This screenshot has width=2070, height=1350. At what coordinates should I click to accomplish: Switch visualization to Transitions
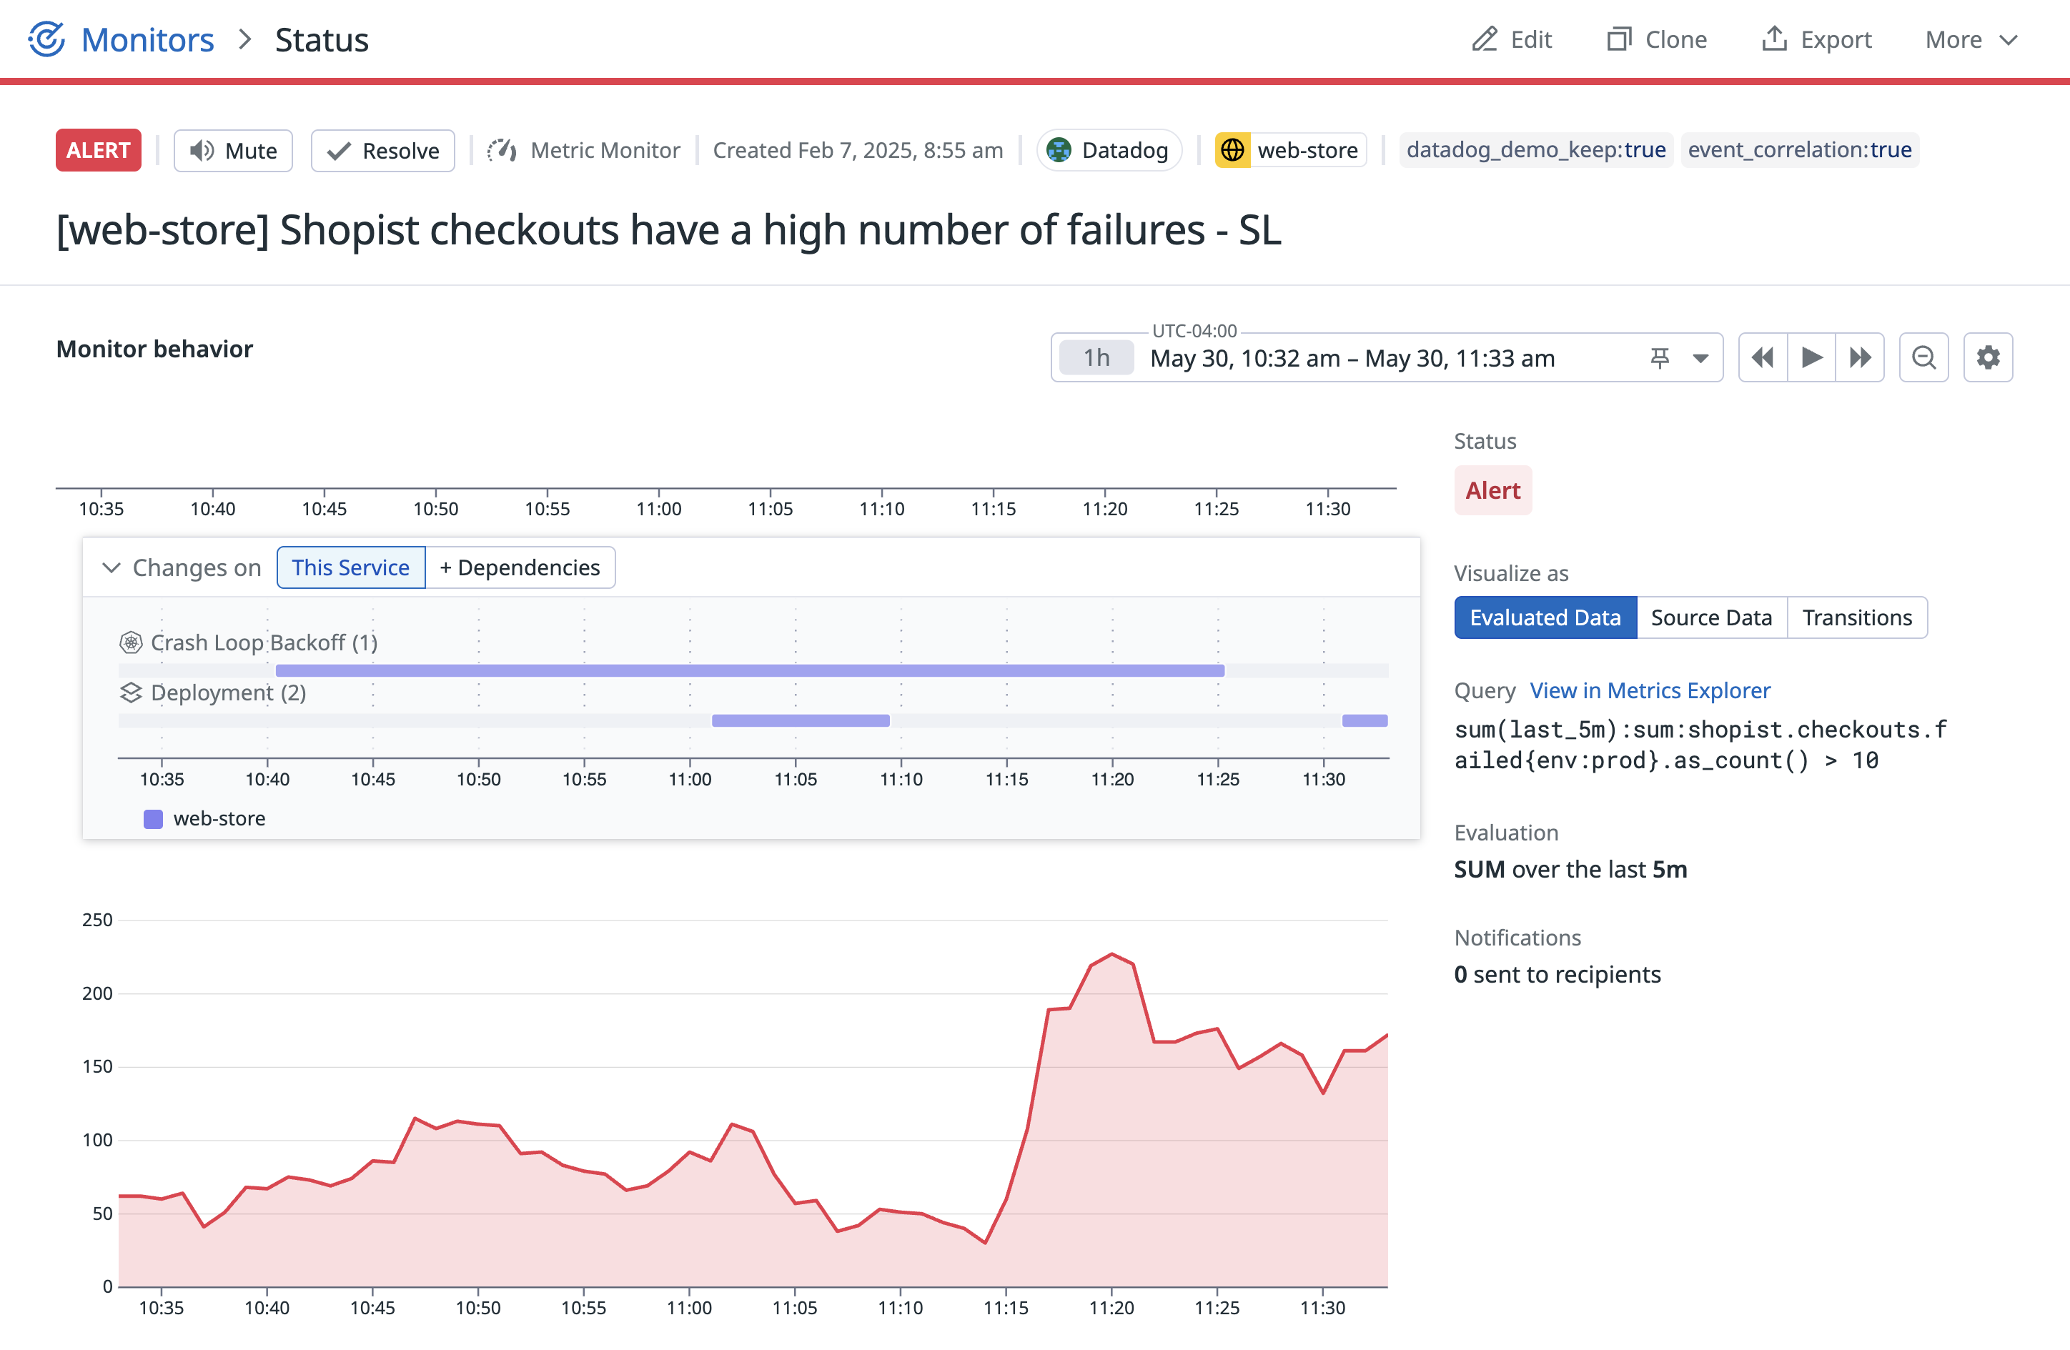[1856, 617]
